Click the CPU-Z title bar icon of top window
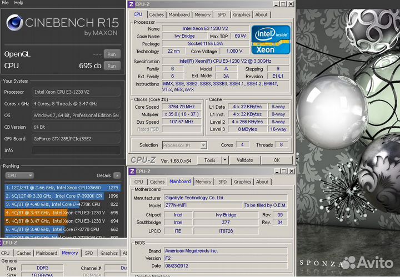Screen dimensions: 400x277 (131, 4)
